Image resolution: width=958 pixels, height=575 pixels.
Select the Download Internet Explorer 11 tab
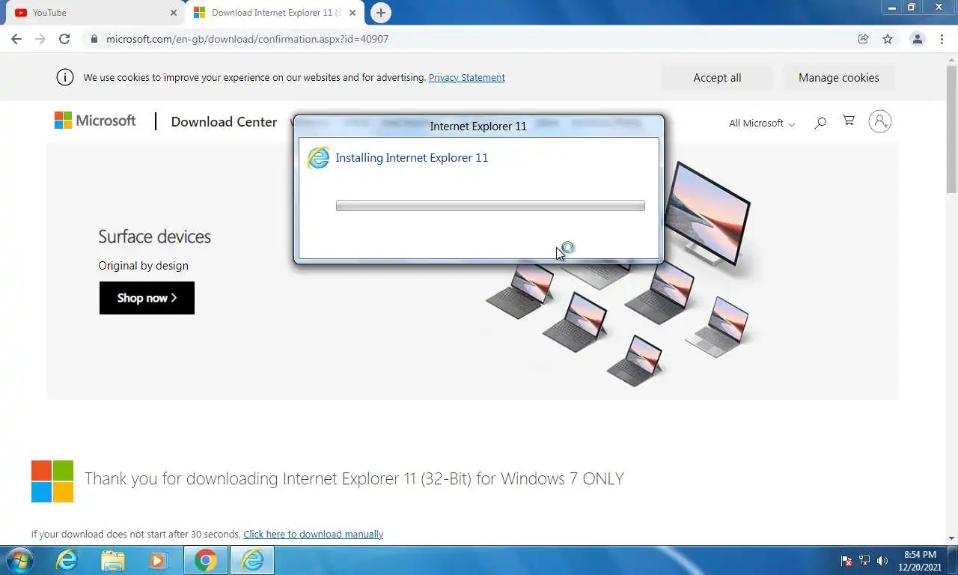tap(274, 13)
